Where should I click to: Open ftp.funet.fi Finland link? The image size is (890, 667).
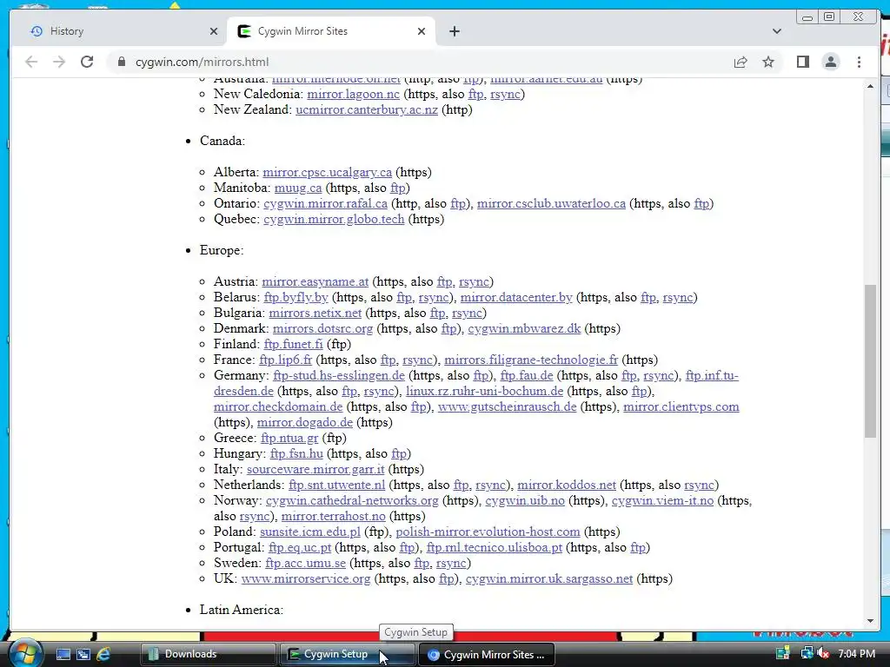[x=293, y=344]
